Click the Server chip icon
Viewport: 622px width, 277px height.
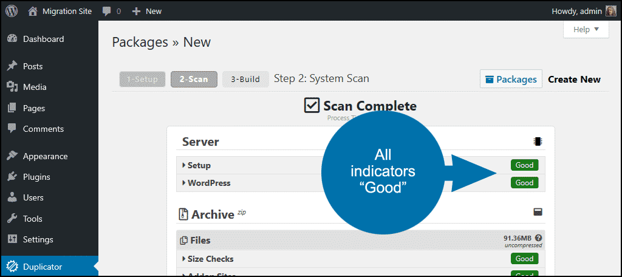pyautogui.click(x=538, y=142)
